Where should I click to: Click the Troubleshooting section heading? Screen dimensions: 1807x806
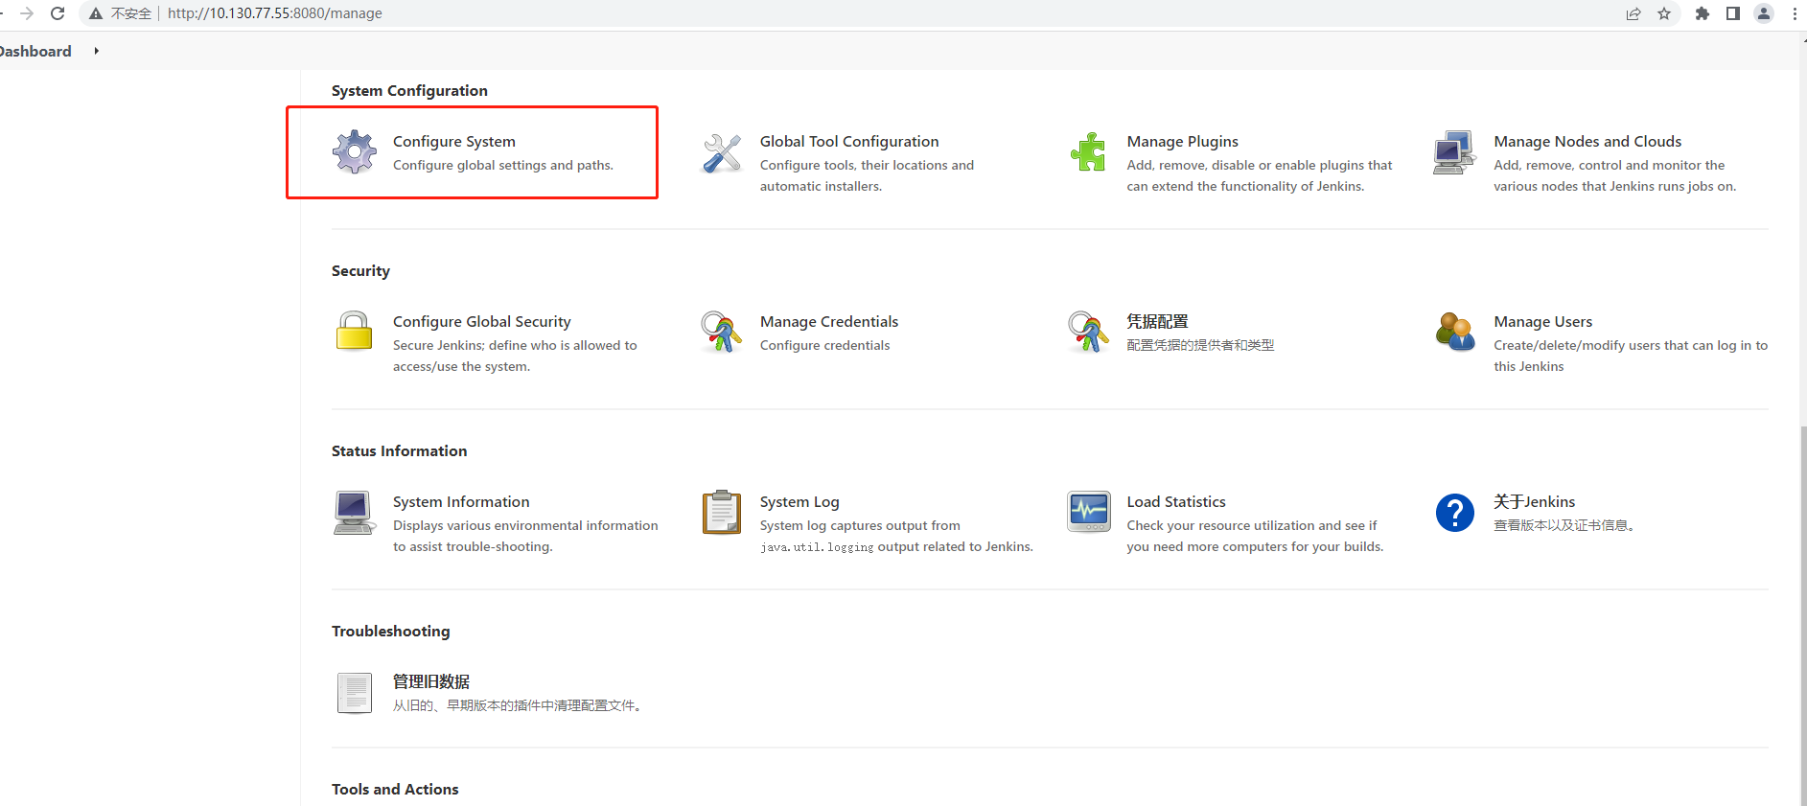[x=391, y=631]
